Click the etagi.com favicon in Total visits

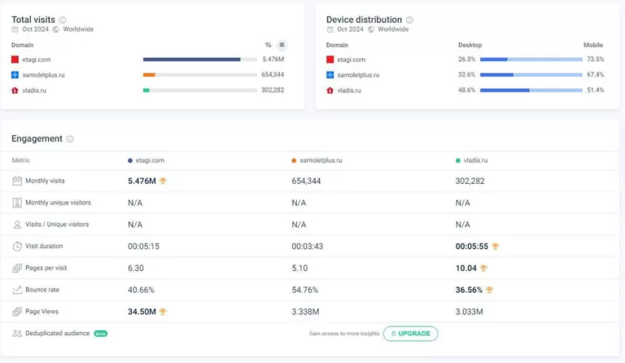pyautogui.click(x=15, y=59)
